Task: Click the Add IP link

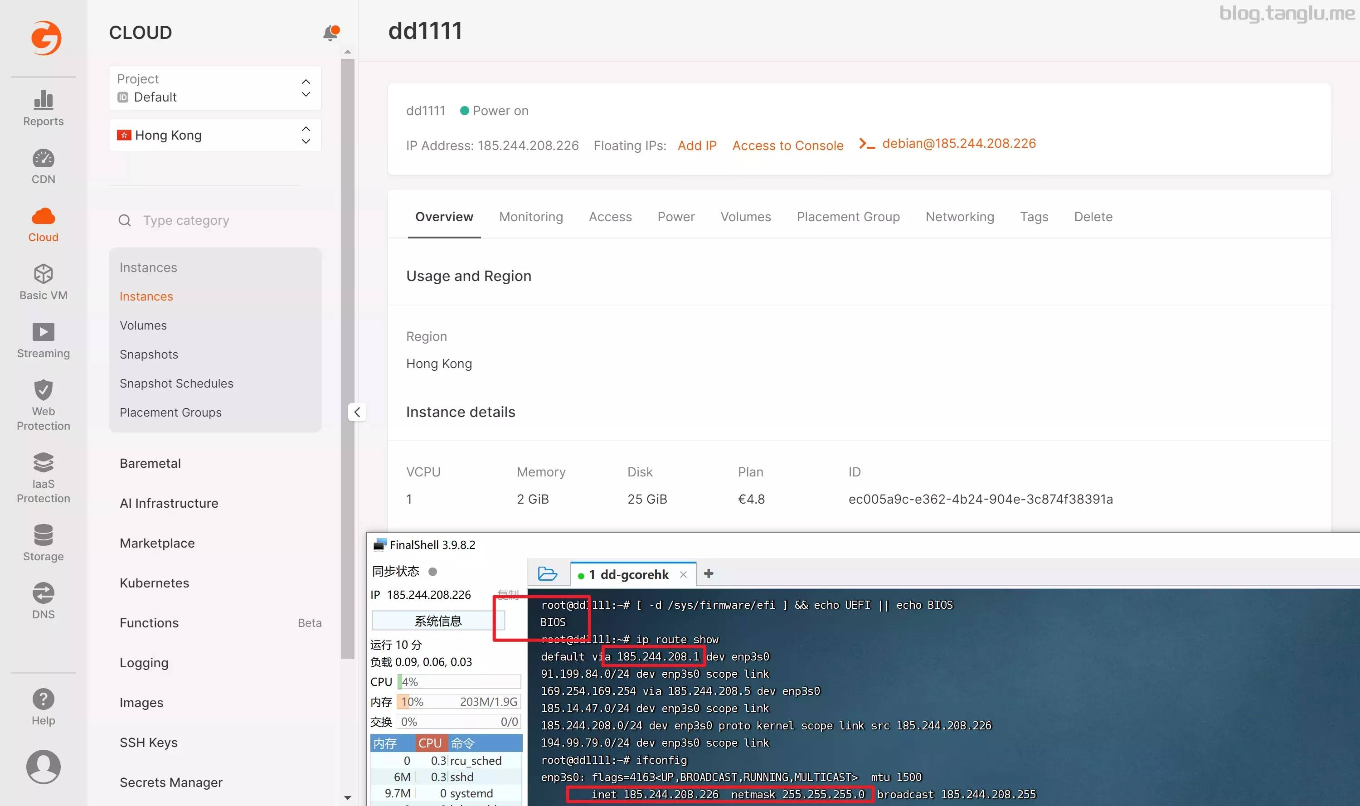Action: (697, 146)
